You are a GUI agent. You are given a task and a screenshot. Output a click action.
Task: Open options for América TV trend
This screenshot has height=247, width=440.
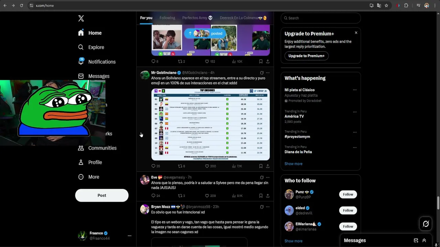[x=355, y=112]
